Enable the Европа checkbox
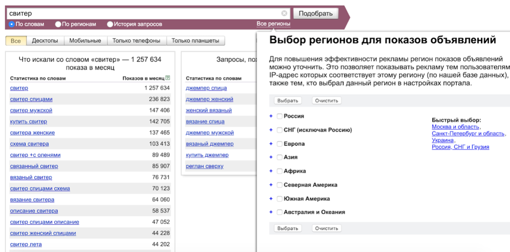510x252 pixels. [279, 144]
